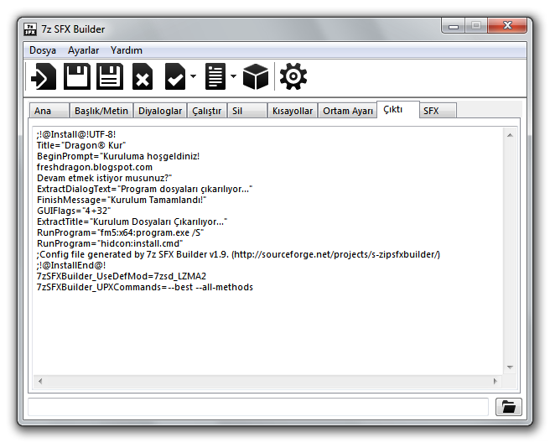Click the vertical scrollbar up arrow
This screenshot has width=550, height=443.
point(510,135)
